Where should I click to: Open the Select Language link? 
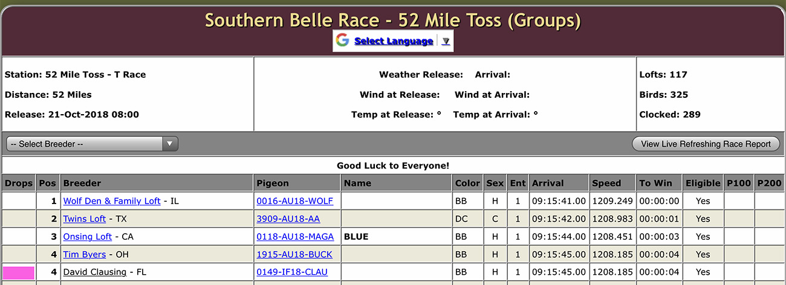(394, 41)
